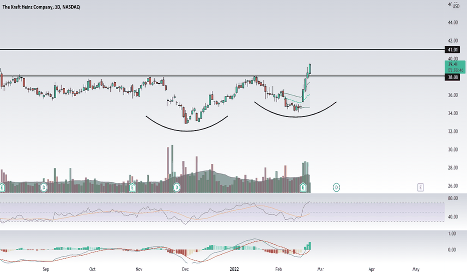Click the Apr label on the time axis
The height and width of the screenshot is (275, 467).
point(371,269)
